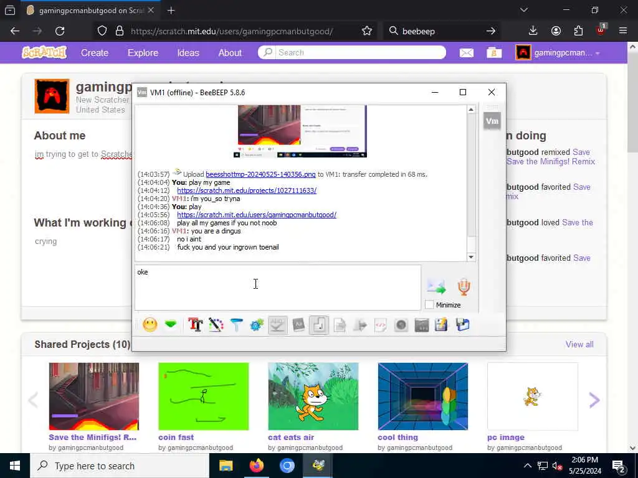Open the Explore page on Scratch
This screenshot has width=638, height=478.
click(x=143, y=53)
